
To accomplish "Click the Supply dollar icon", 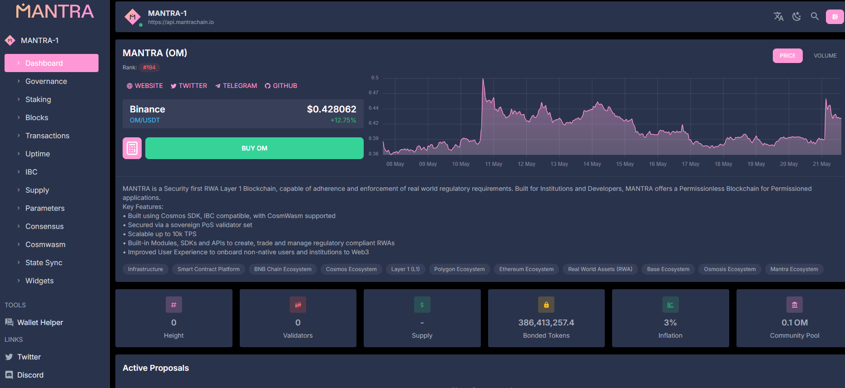I will [x=422, y=305].
